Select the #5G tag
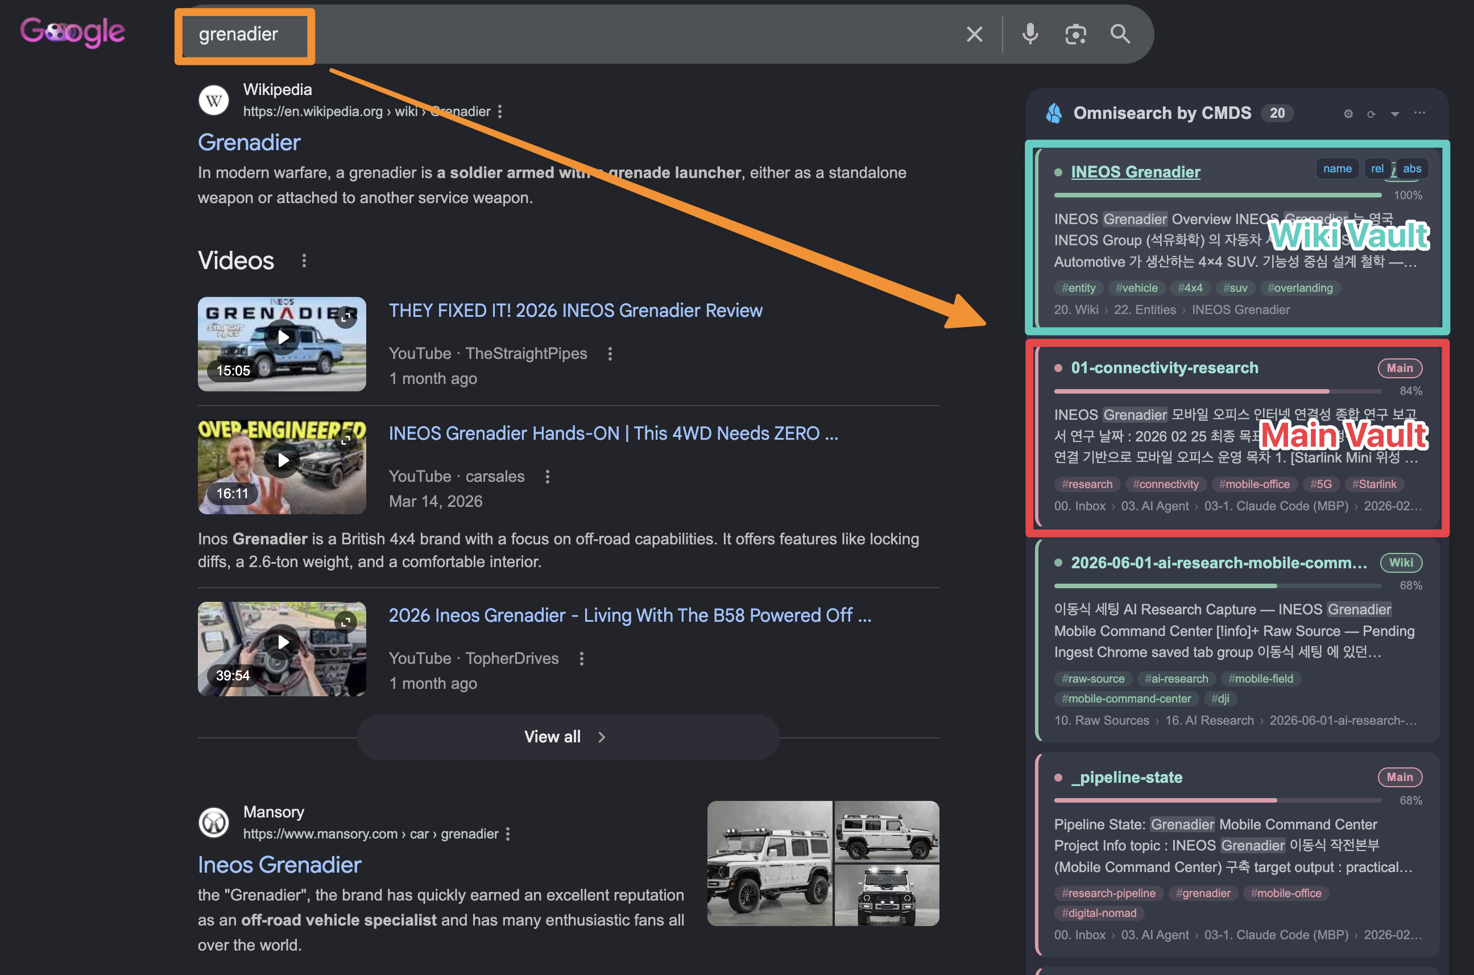The image size is (1474, 975). point(1320,485)
